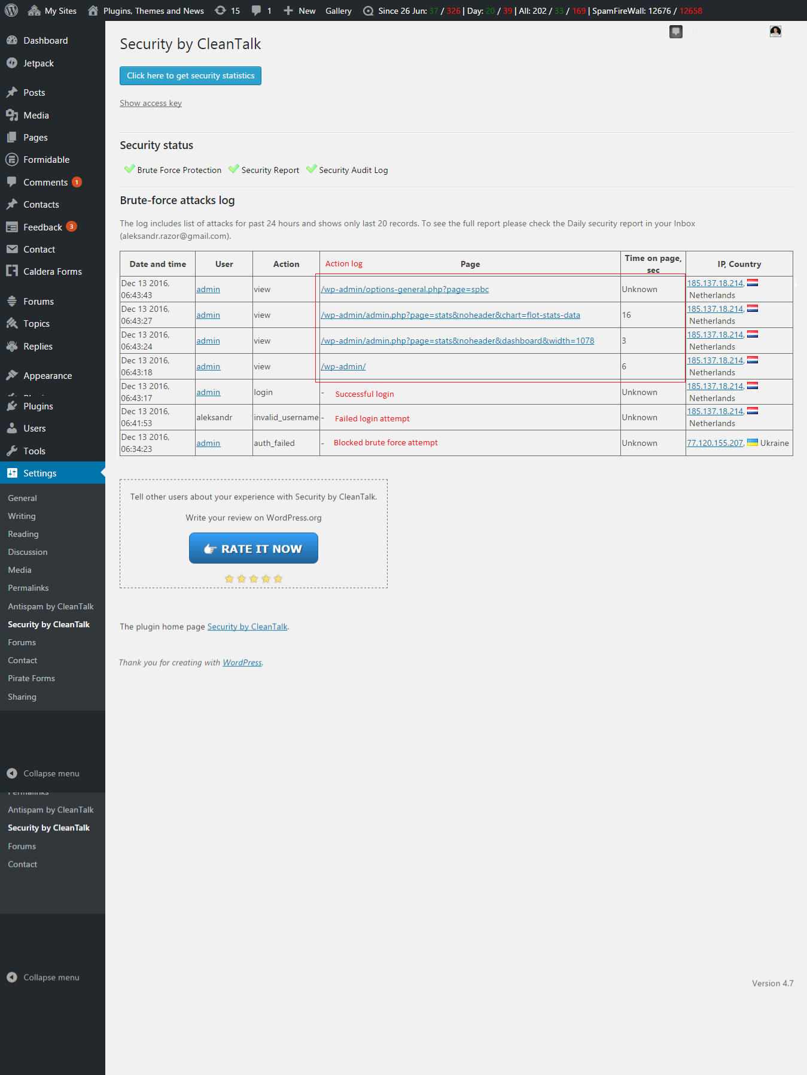This screenshot has height=1075, width=807.
Task: Go to the Reading settings page
Action: tap(23, 534)
